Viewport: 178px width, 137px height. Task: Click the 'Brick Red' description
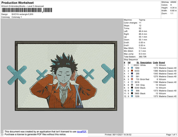[x=145, y=79]
